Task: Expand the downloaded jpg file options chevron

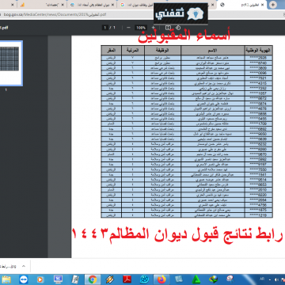Action: (23, 266)
